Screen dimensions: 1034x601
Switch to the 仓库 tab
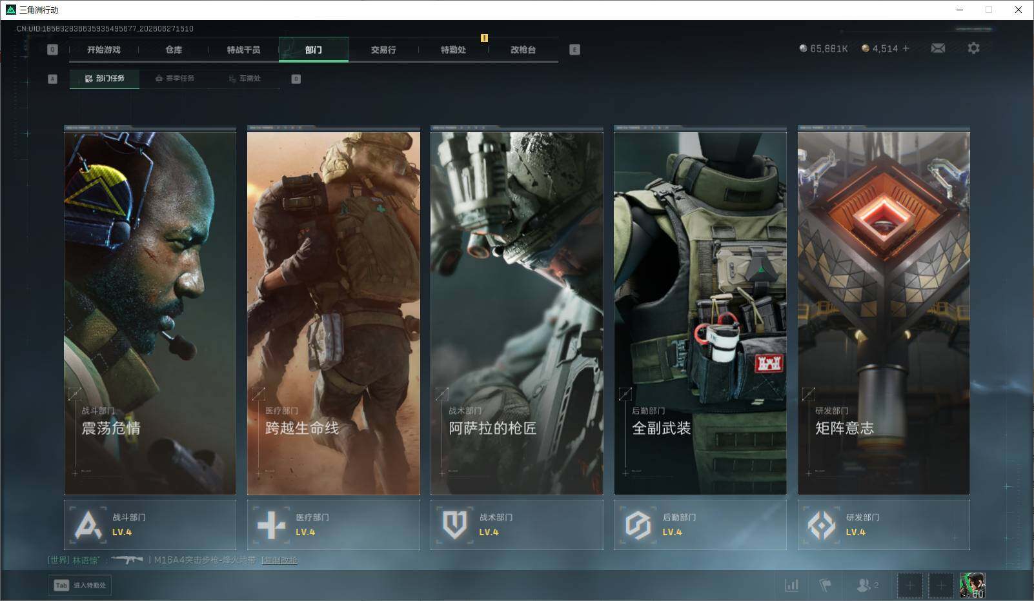(174, 50)
